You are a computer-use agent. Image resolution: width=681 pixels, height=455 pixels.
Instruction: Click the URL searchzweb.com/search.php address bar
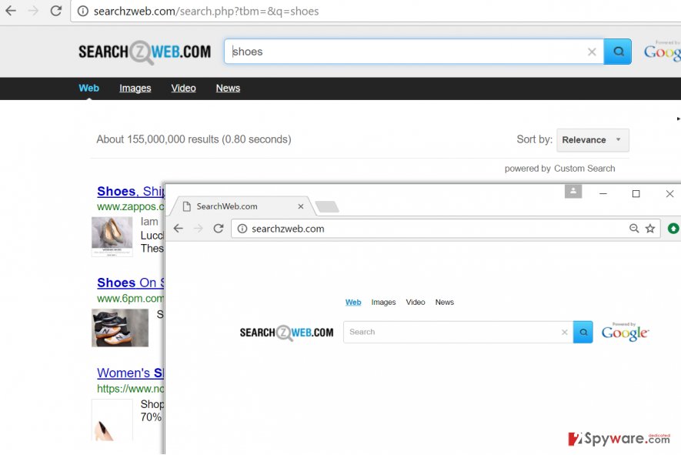tap(376, 12)
